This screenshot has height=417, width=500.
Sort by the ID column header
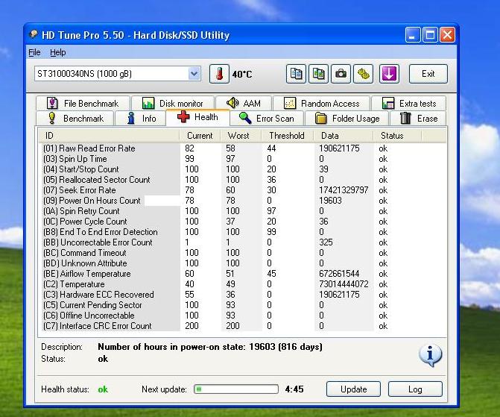point(109,136)
